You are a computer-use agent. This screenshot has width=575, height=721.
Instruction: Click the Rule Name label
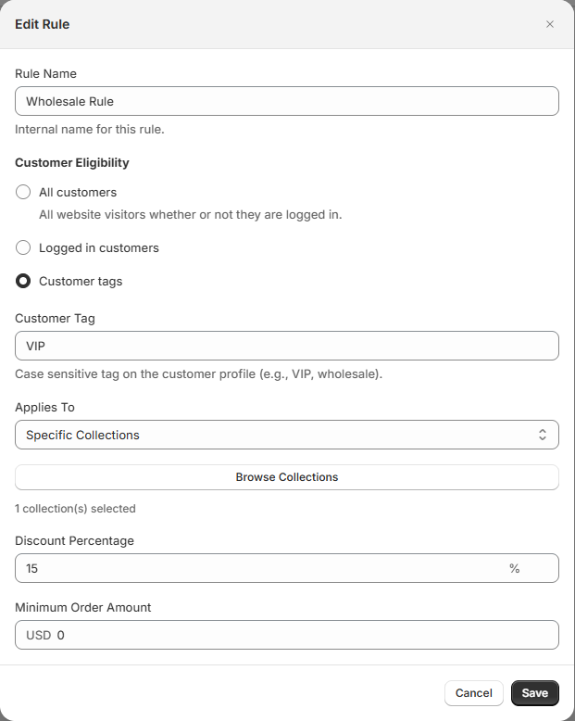[45, 73]
